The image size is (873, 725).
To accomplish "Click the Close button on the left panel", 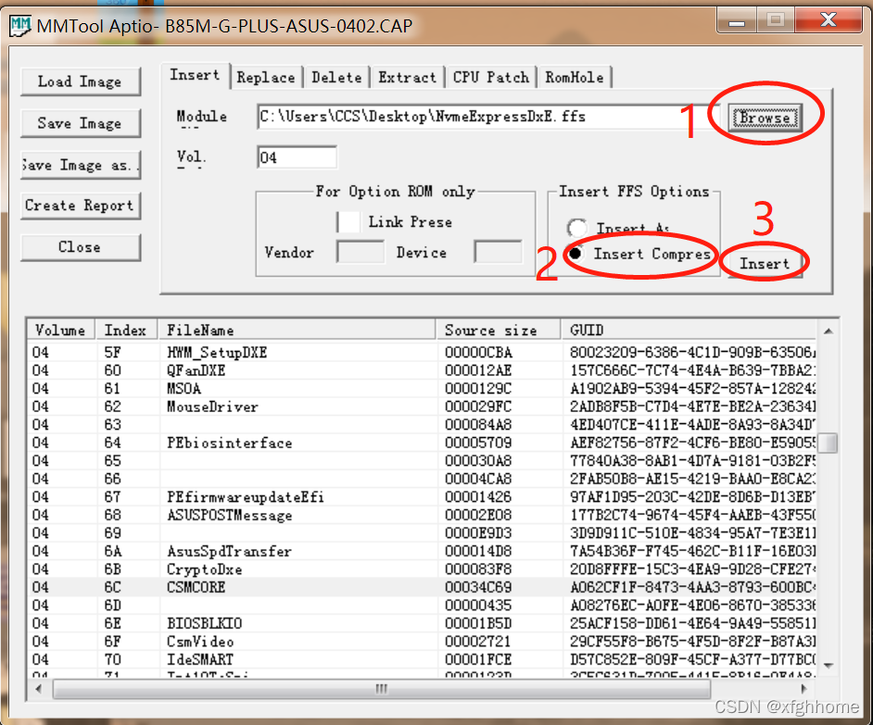I will 81,247.
